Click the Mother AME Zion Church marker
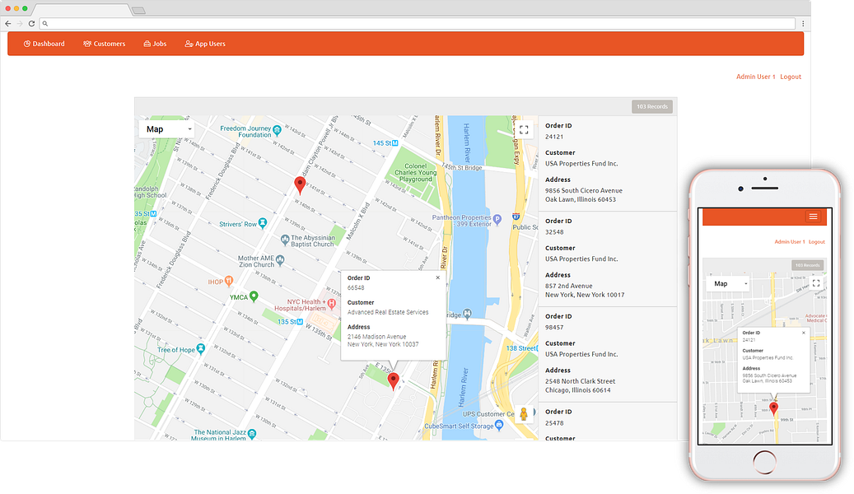854x494 pixels. pyautogui.click(x=280, y=260)
